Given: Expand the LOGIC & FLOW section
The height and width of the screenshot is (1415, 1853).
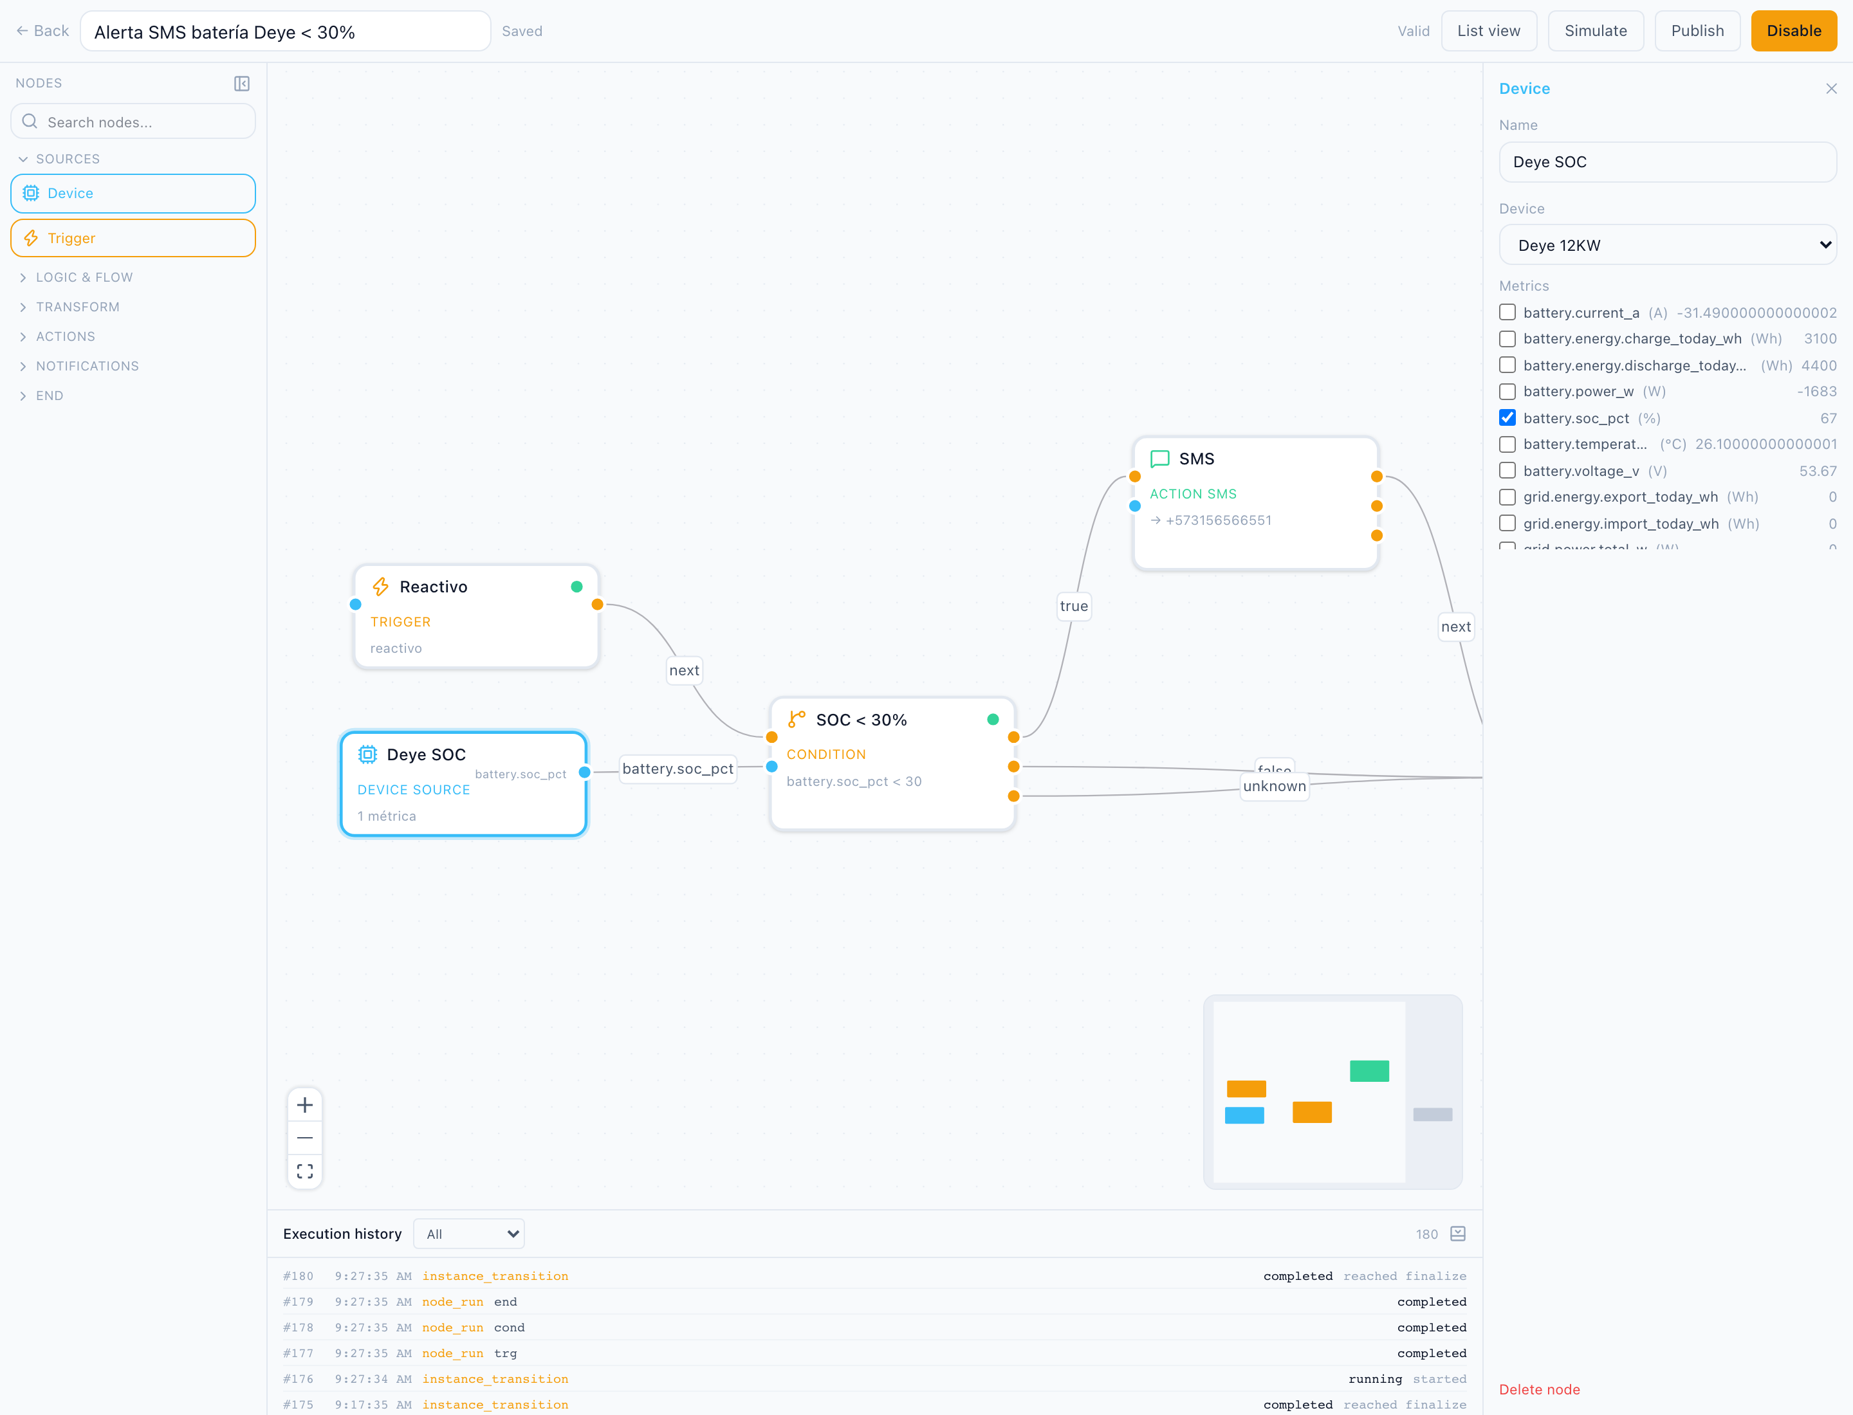Looking at the screenshot, I should (76, 277).
